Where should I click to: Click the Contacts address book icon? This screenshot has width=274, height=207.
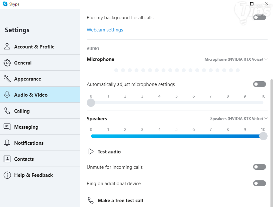[x=7, y=159]
